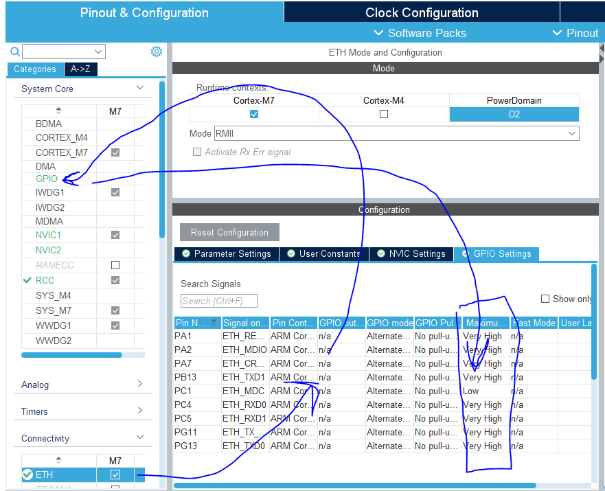This screenshot has height=491, width=605.
Task: Select the PG13 ETH_TXD0 row
Action: click(382, 446)
